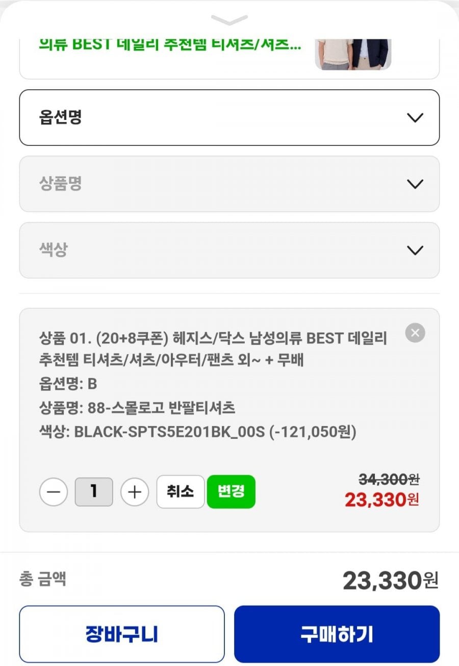This screenshot has height=666, width=459.
Task: Open the 색상 dropdown
Action: tap(229, 250)
